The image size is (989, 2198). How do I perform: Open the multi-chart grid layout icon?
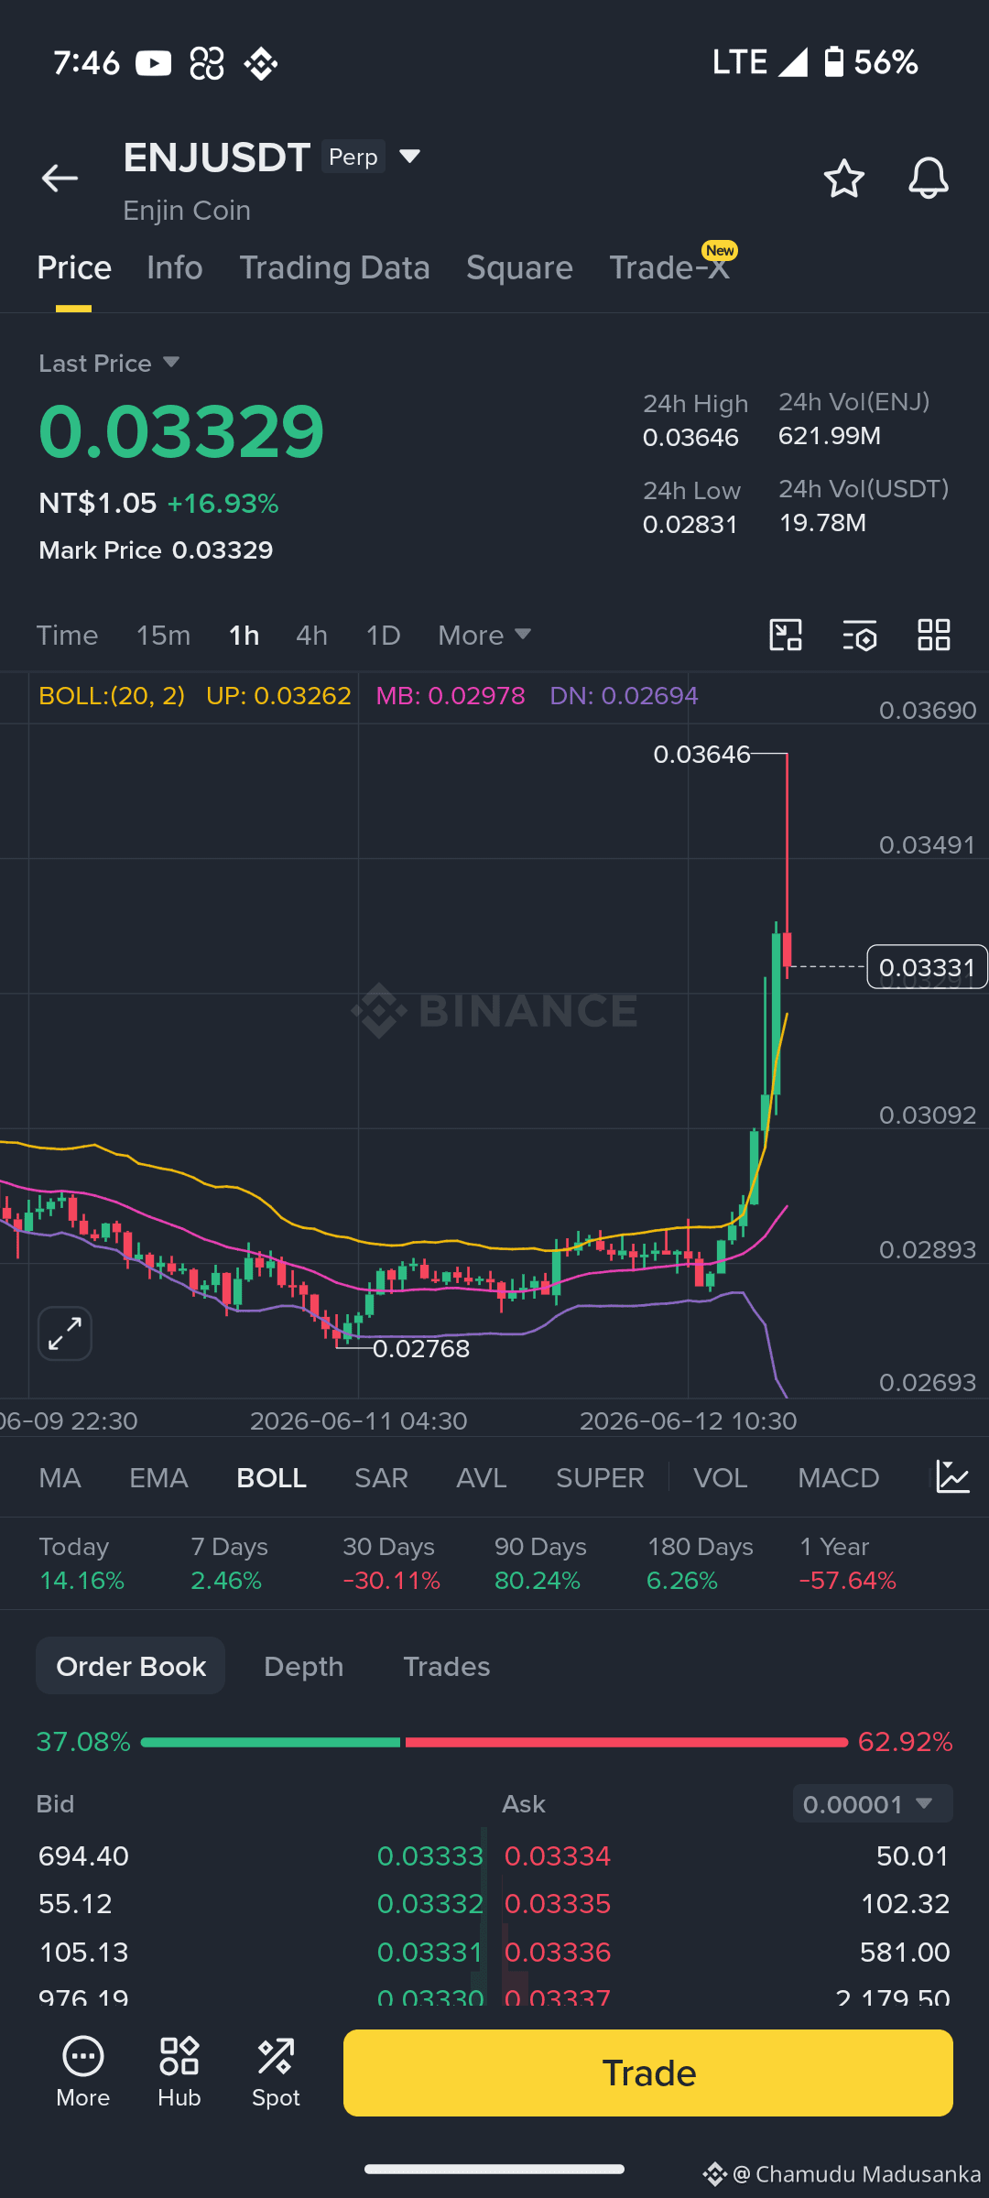[934, 635]
